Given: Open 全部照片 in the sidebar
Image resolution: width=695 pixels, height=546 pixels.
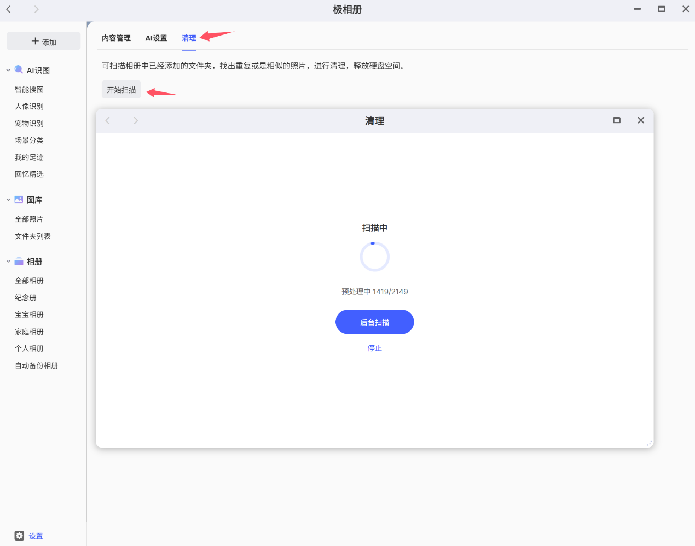Looking at the screenshot, I should click(x=29, y=219).
